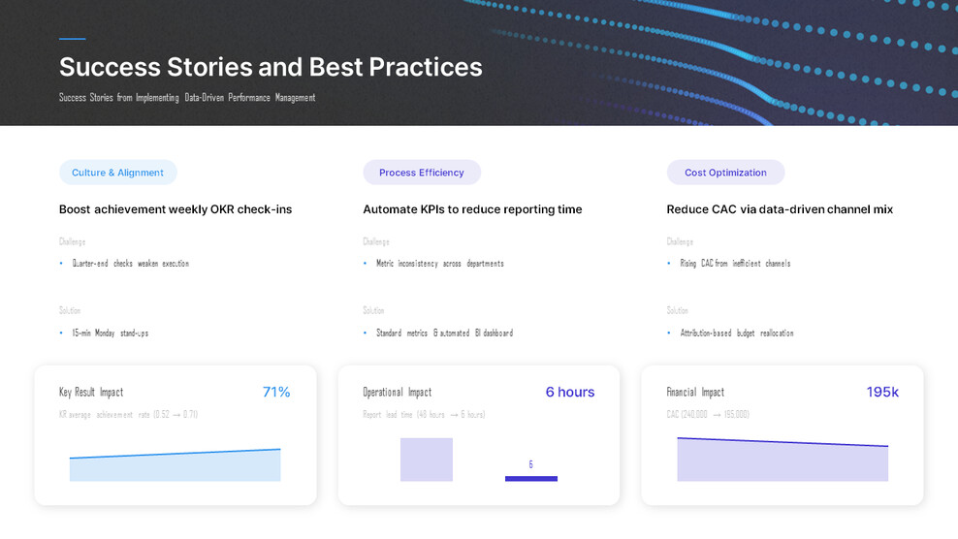The height and width of the screenshot is (539, 958).
Task: Click the Automate KPIs to reduce reporting time heading
Action: click(472, 209)
